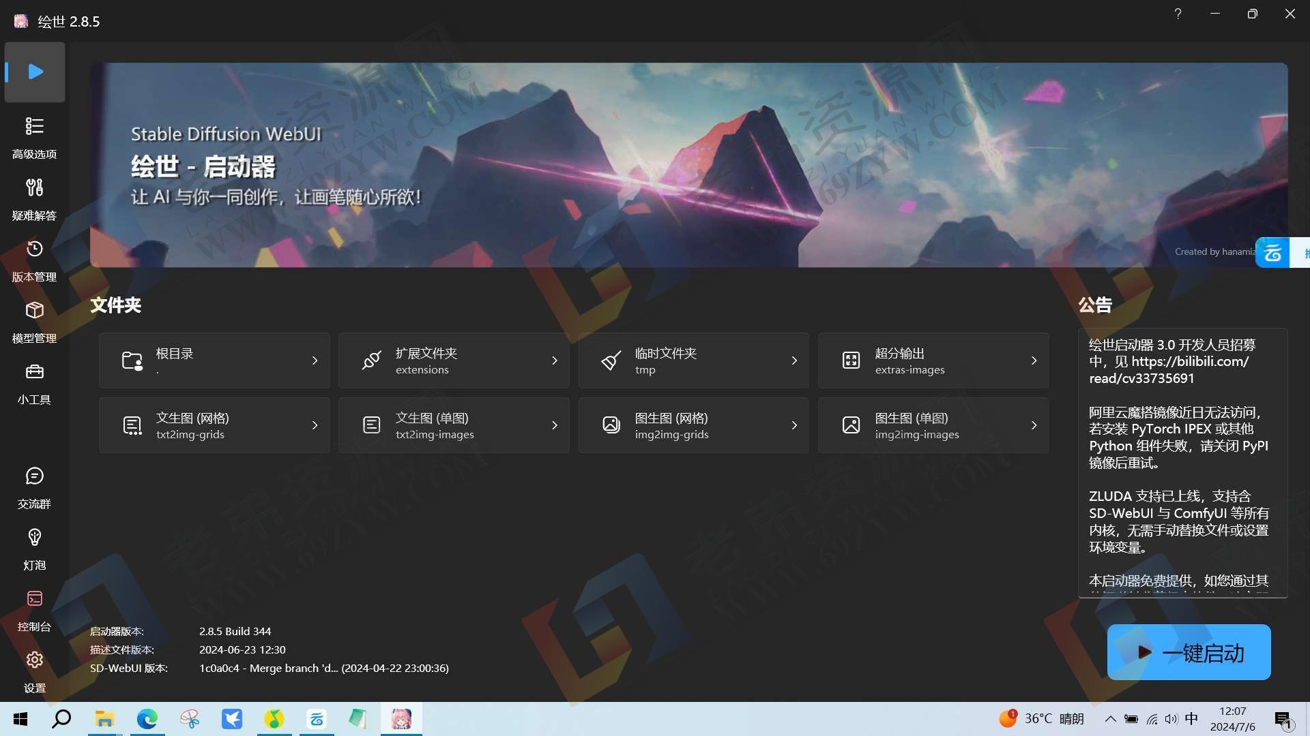The height and width of the screenshot is (736, 1310).
Task: Start WebUI with 一键启动 button
Action: tap(1189, 652)
